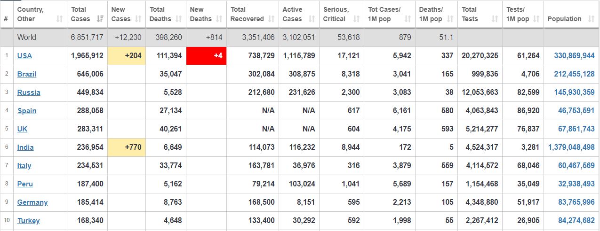Screen dimensions: 600x231
Task: Click the sort icon in Total Cases header
Action: 100,19
